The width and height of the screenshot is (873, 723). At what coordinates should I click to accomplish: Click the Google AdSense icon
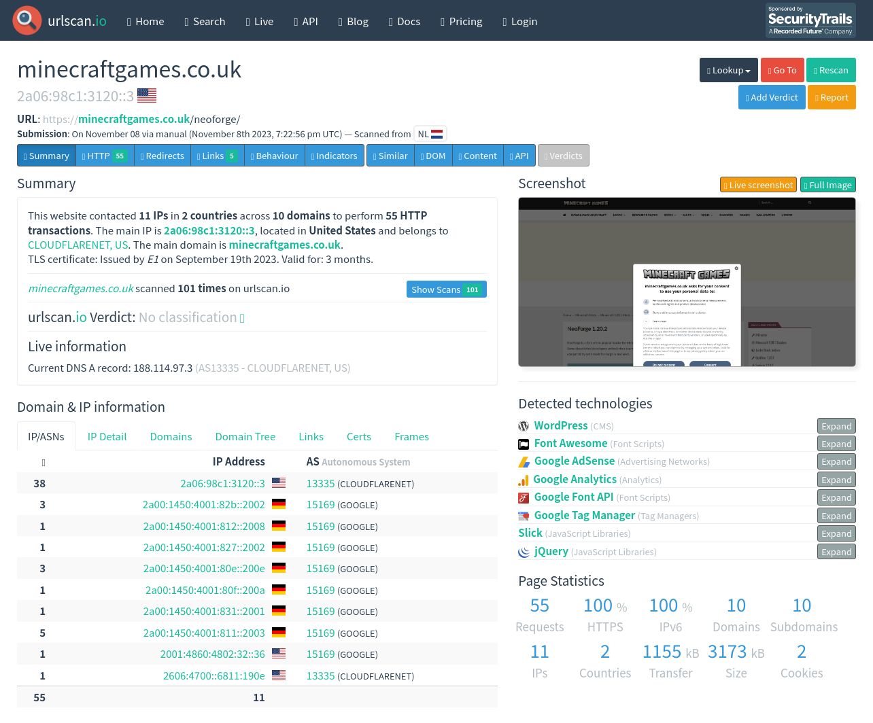click(x=524, y=462)
